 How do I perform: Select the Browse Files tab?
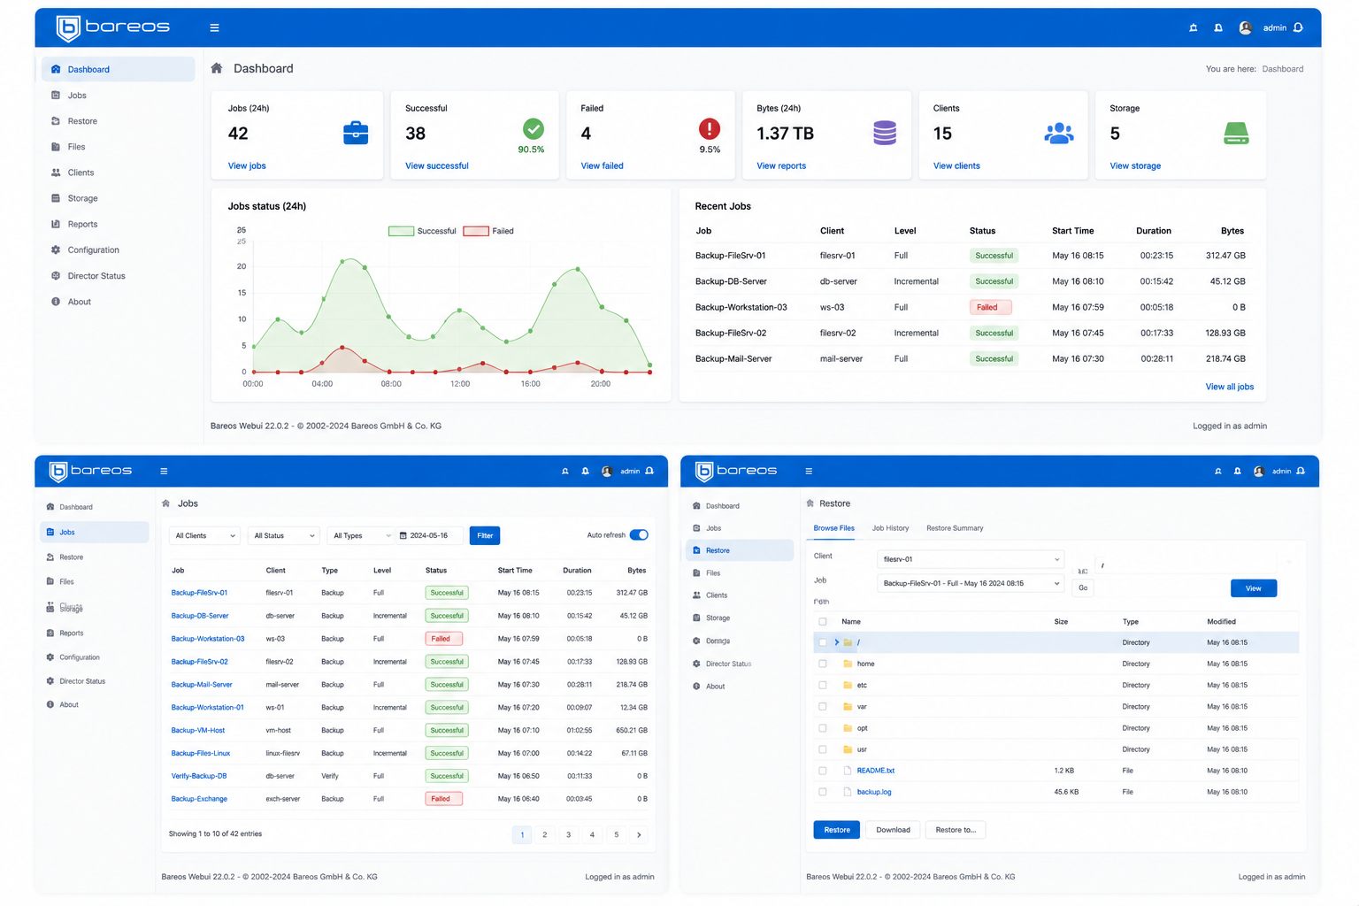click(834, 528)
